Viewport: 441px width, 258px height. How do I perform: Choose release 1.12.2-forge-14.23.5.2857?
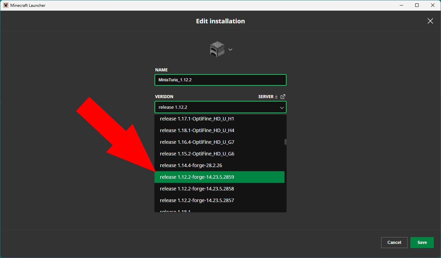click(219, 200)
